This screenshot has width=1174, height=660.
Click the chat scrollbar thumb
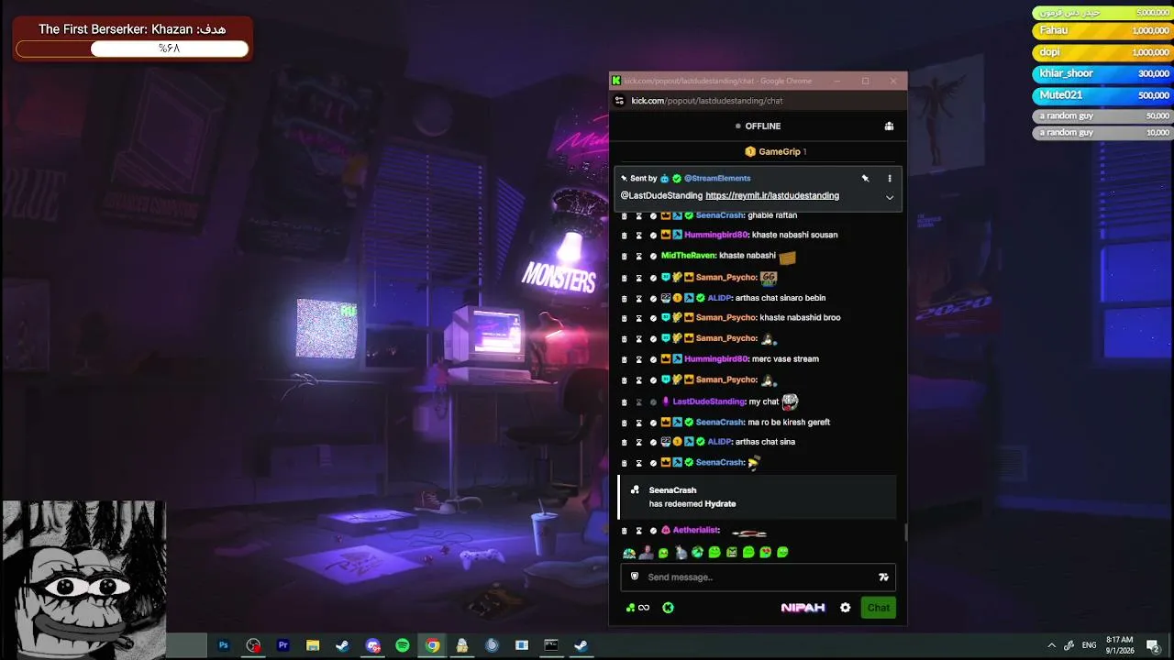point(905,532)
